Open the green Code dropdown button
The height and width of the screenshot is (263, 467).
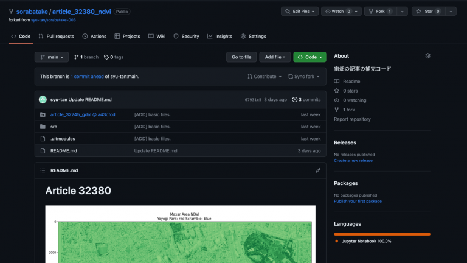(310, 57)
